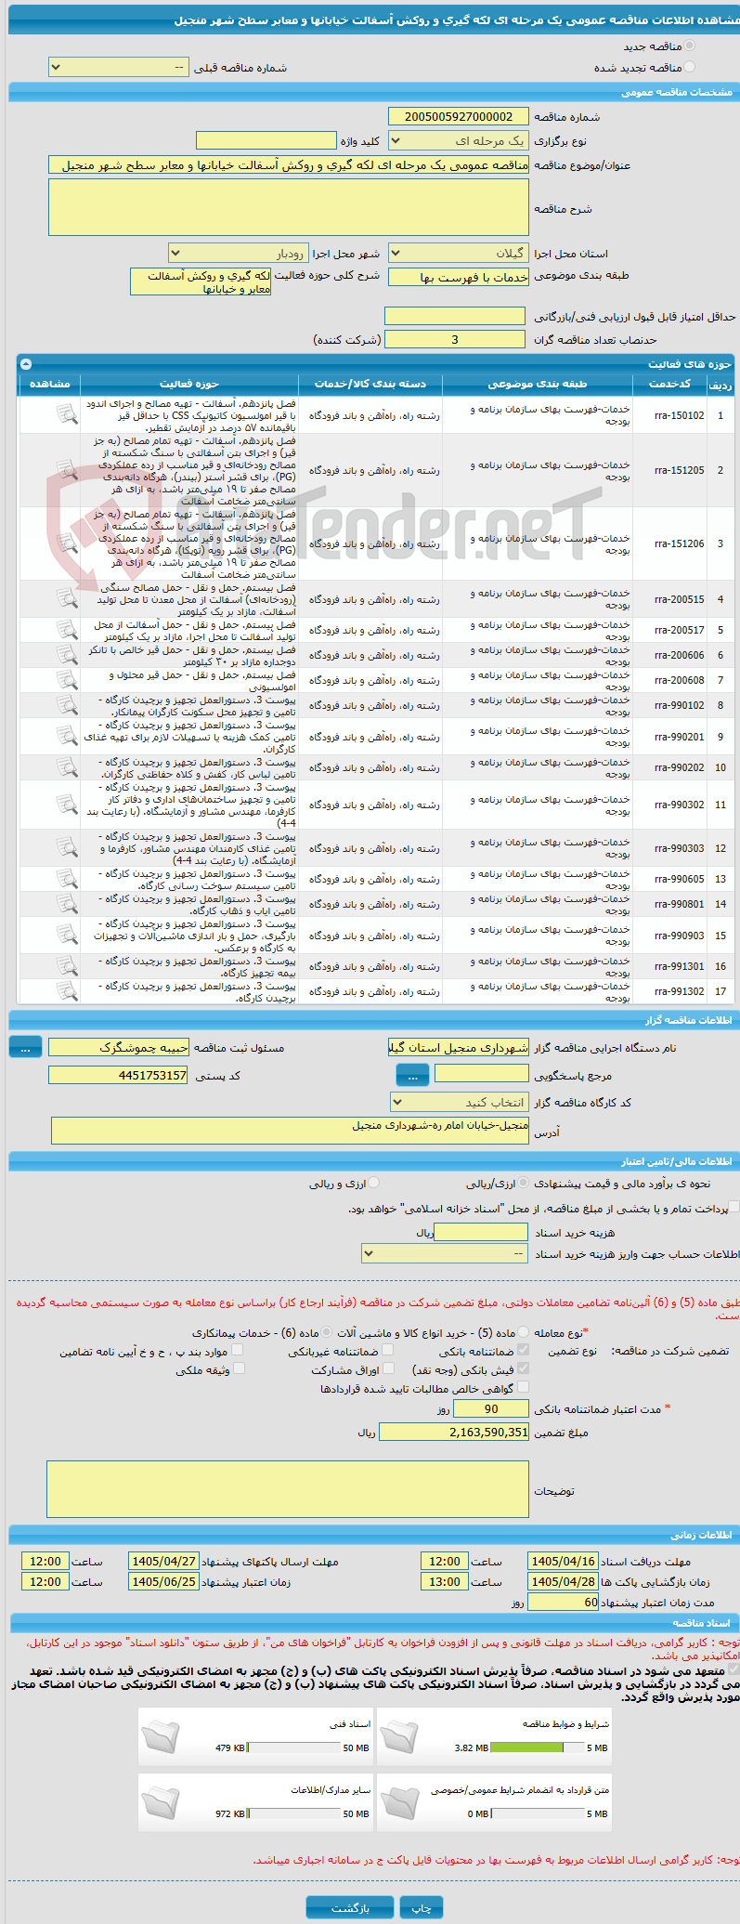Select ارزی و ریالی radio option
Image resolution: width=740 pixels, height=1924 pixels.
point(374,1184)
